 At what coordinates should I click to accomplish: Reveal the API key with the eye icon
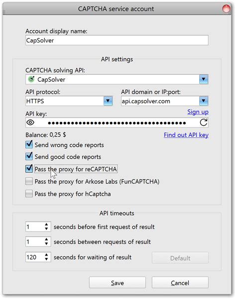coord(30,122)
